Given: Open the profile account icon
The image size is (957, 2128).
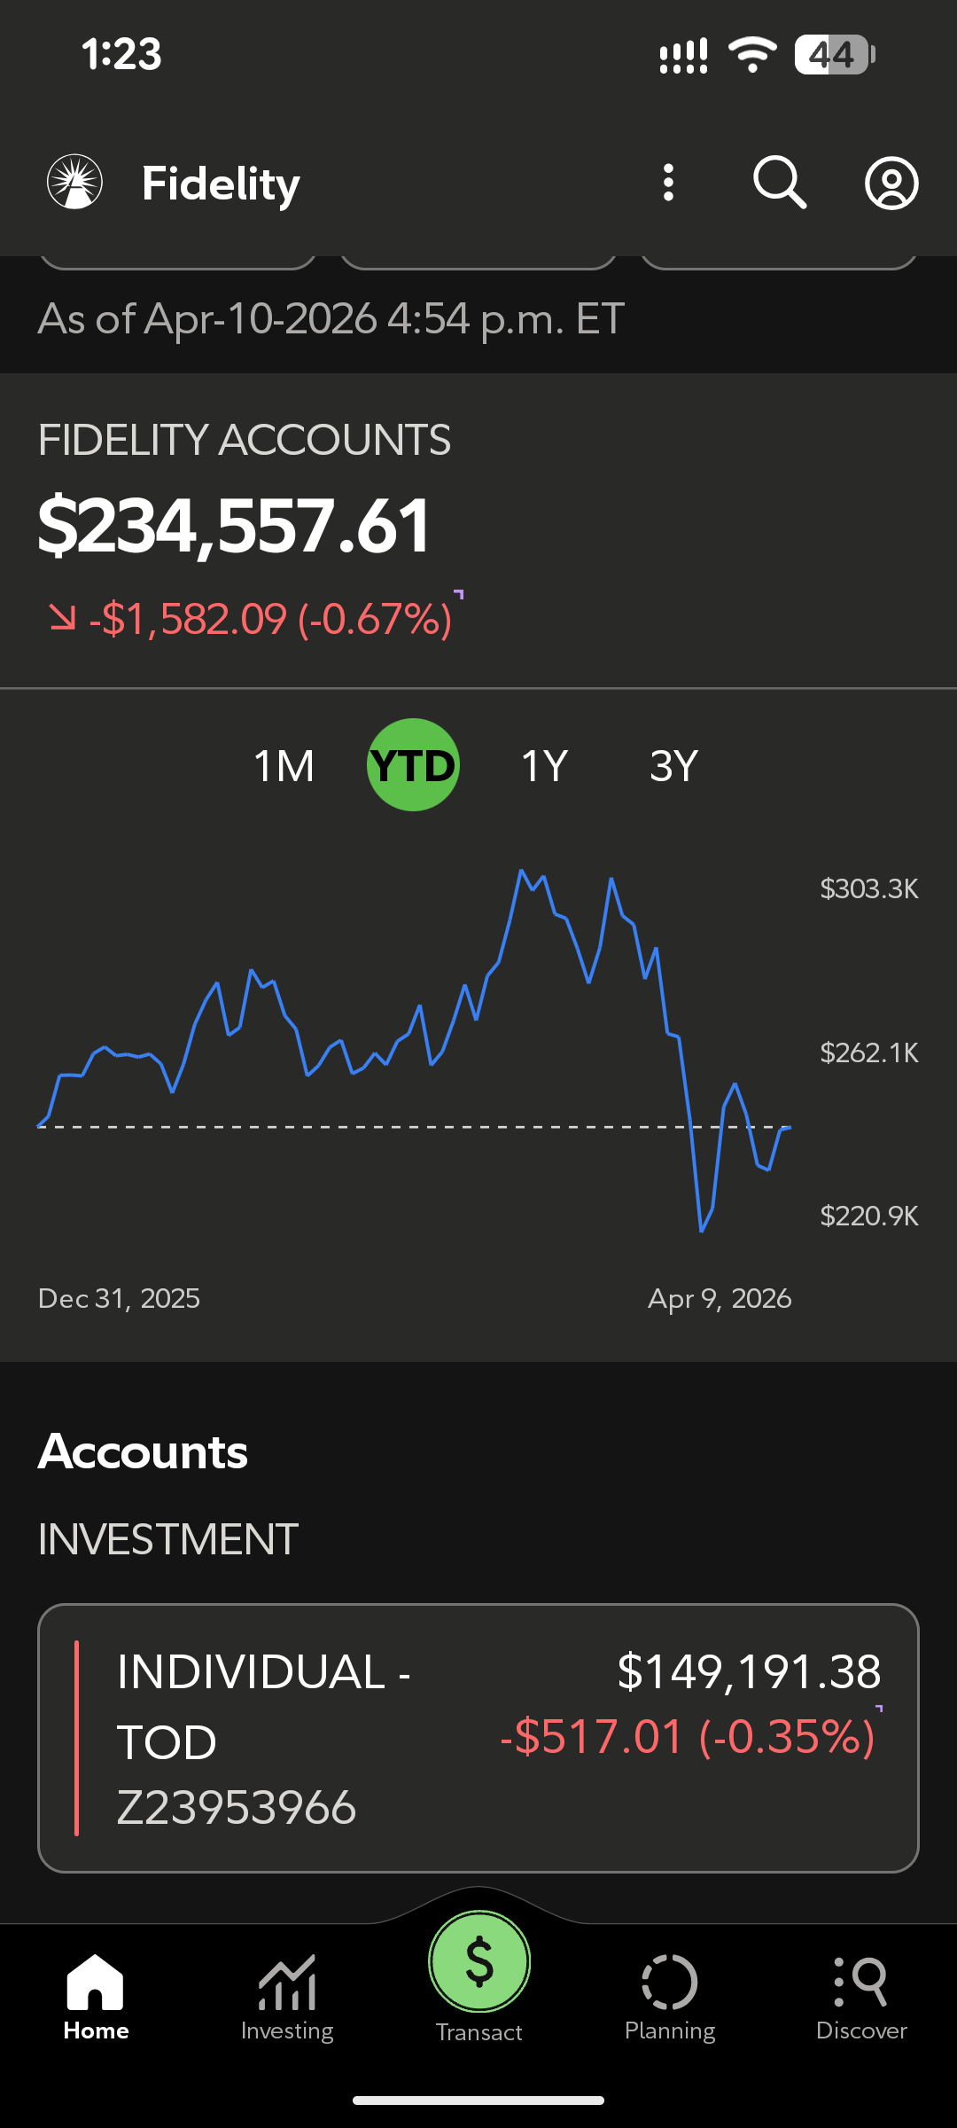Looking at the screenshot, I should point(891,184).
